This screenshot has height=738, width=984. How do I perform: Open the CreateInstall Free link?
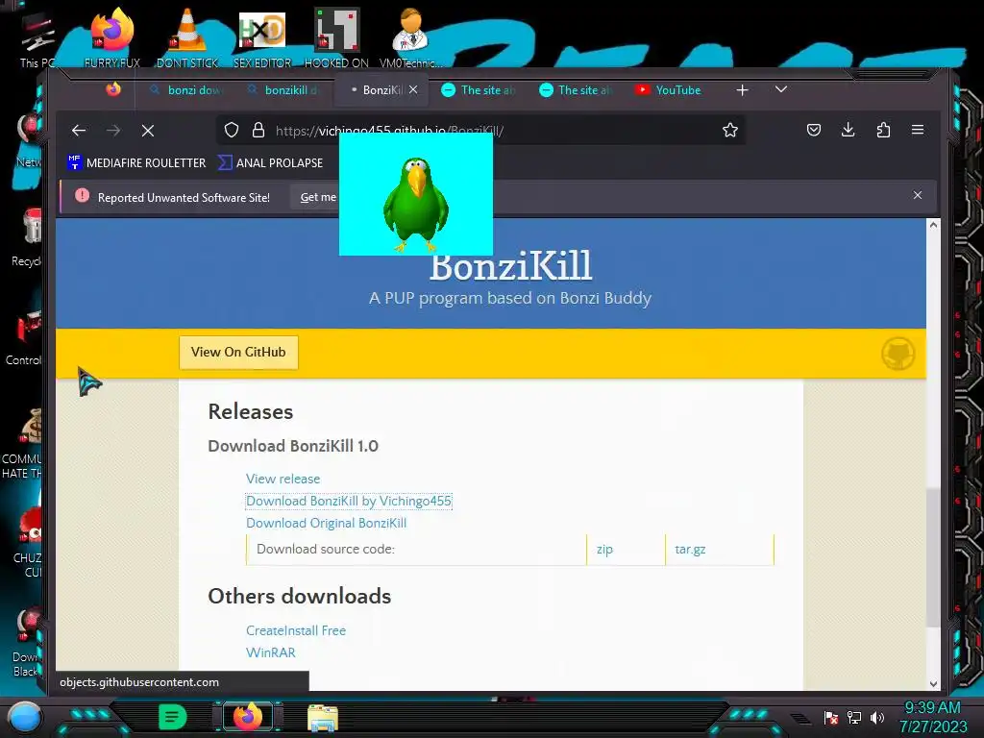pos(296,630)
